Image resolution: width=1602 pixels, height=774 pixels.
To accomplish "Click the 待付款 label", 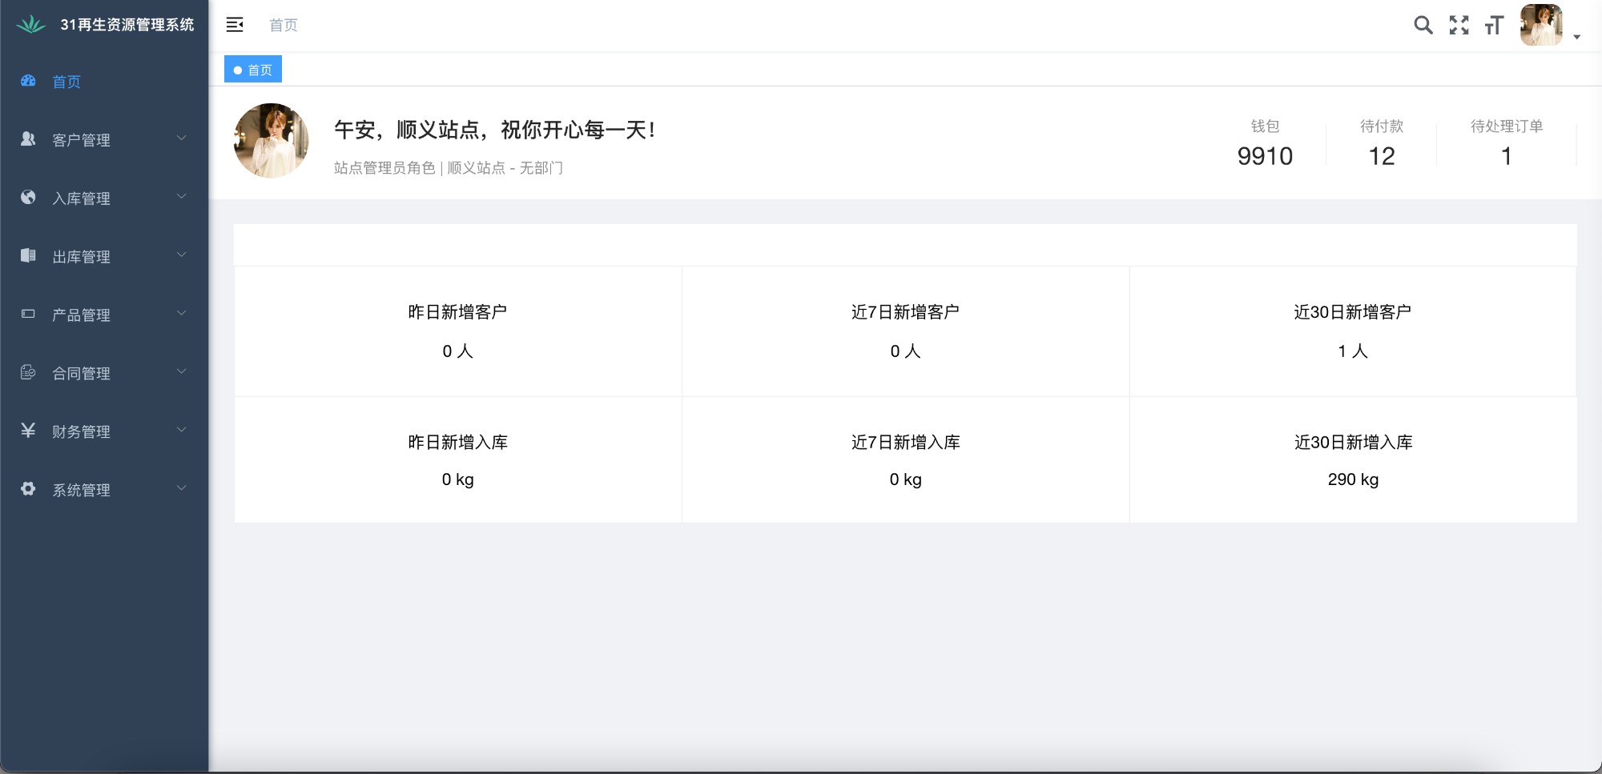I will 1382,126.
